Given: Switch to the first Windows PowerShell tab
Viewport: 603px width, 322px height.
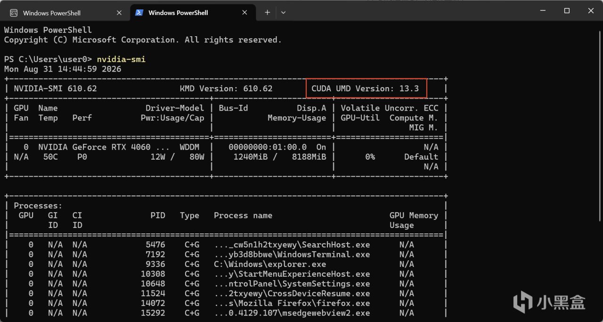Looking at the screenshot, I should pos(66,13).
